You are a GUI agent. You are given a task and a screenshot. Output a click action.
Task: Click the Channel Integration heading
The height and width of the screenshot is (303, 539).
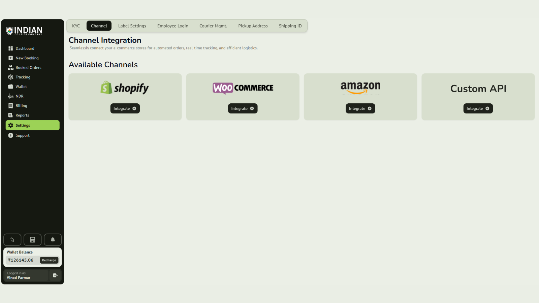point(105,40)
